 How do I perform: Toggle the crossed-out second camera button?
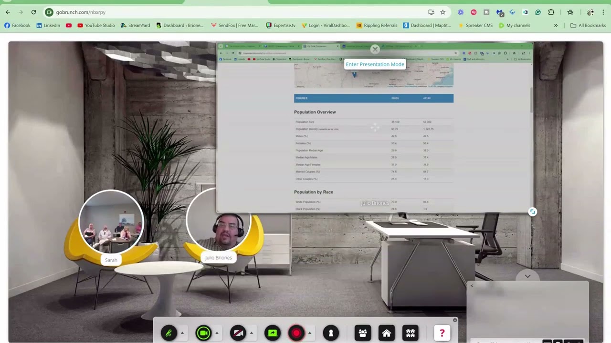pos(238,333)
